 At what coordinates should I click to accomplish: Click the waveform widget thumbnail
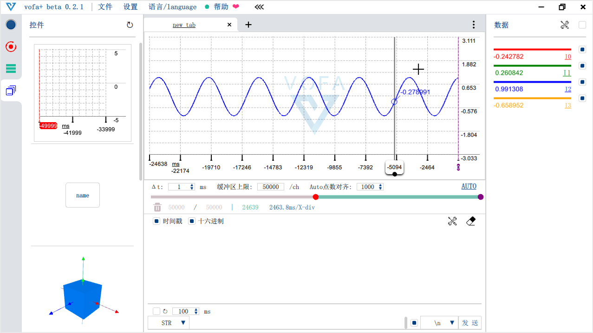[x=83, y=93]
